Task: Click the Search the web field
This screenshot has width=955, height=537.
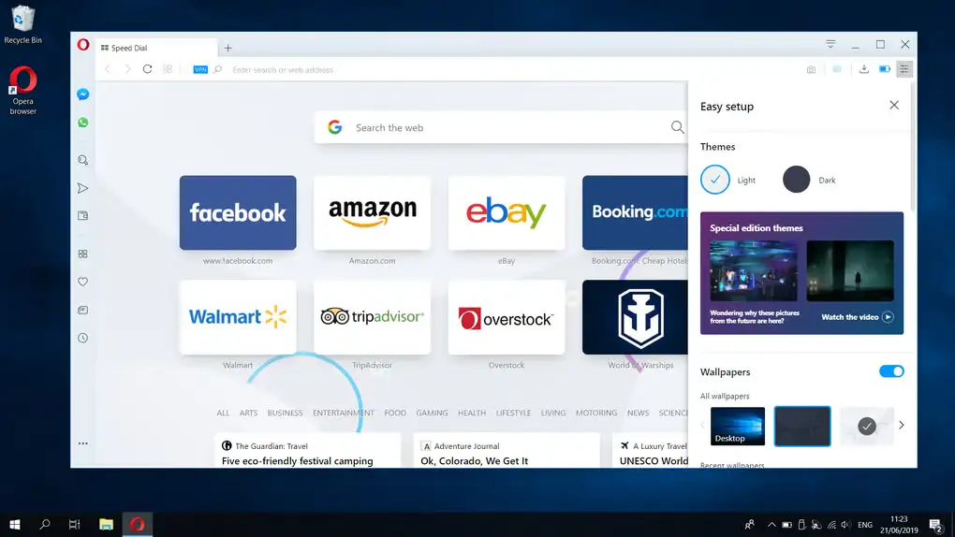Action: [501, 128]
